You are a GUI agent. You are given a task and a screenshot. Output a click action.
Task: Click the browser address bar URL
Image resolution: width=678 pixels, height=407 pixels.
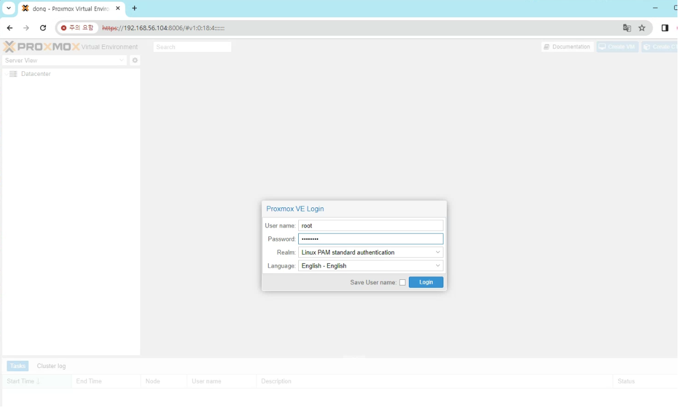pos(163,28)
